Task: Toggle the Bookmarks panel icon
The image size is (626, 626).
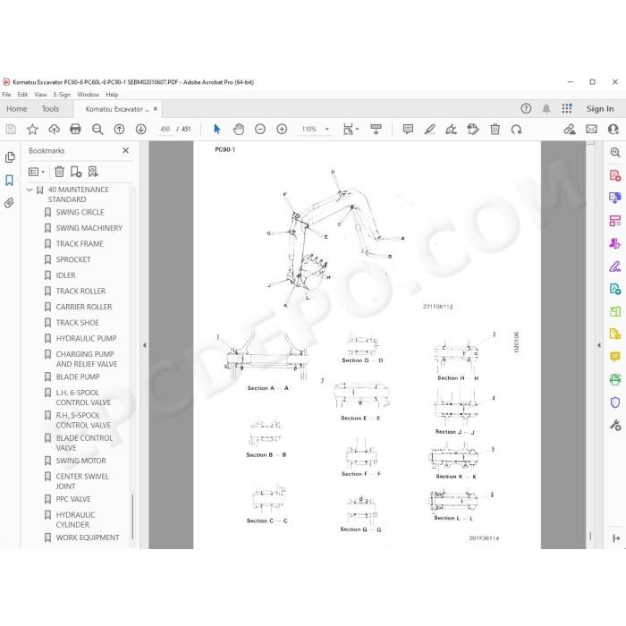Action: pyautogui.click(x=10, y=180)
